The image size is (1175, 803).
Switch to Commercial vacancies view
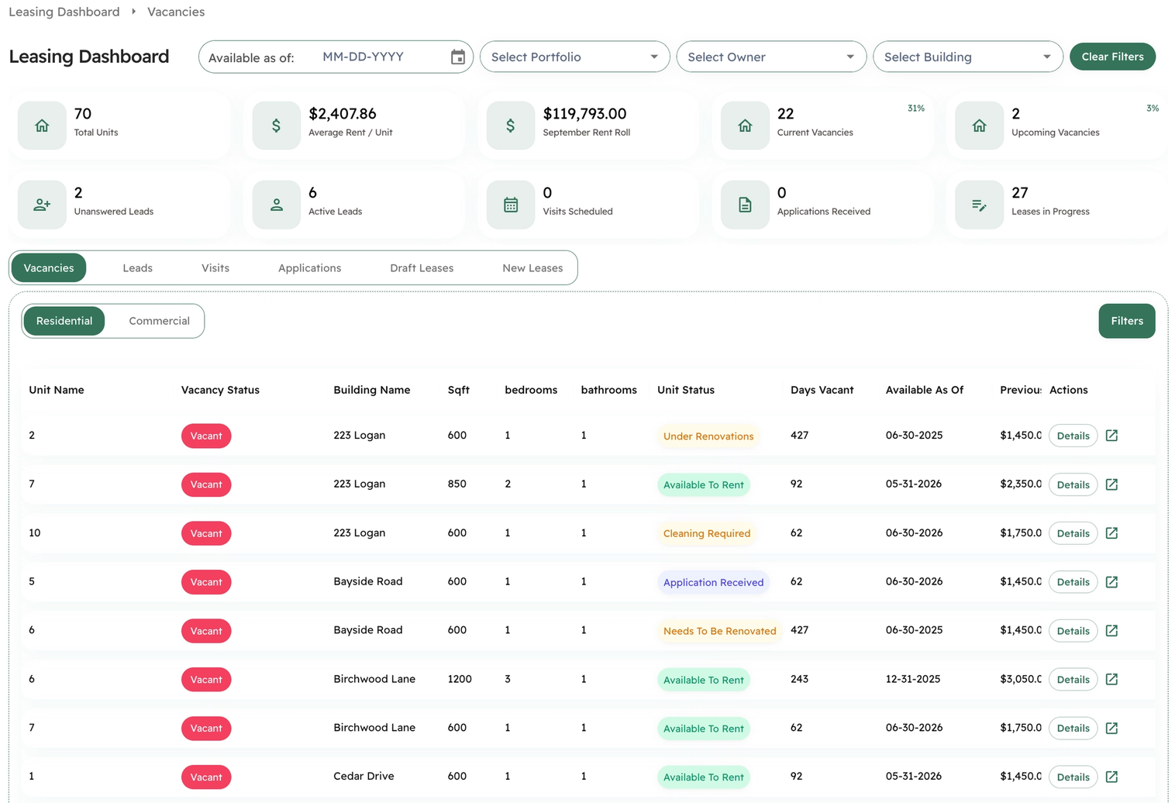coord(159,321)
